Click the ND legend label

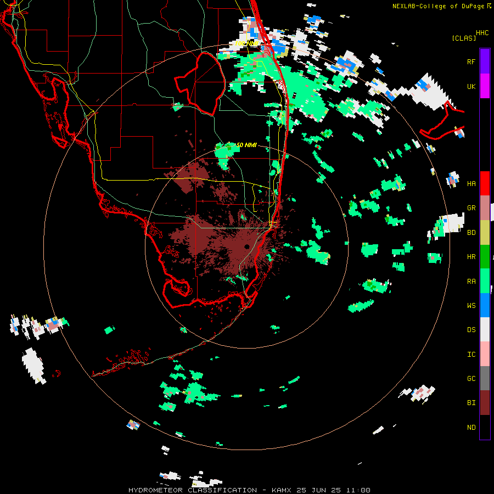[471, 428]
